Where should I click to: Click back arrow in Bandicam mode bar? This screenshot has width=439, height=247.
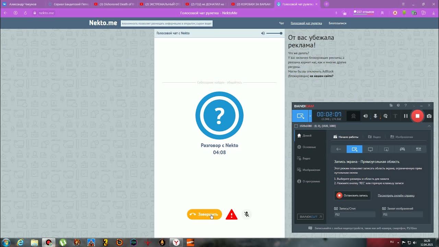pos(339,149)
